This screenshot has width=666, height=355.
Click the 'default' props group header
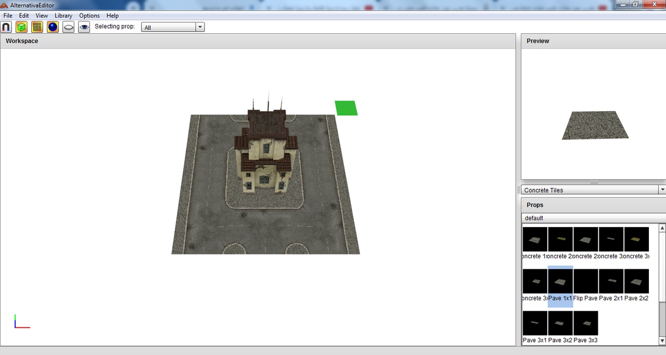pos(594,218)
